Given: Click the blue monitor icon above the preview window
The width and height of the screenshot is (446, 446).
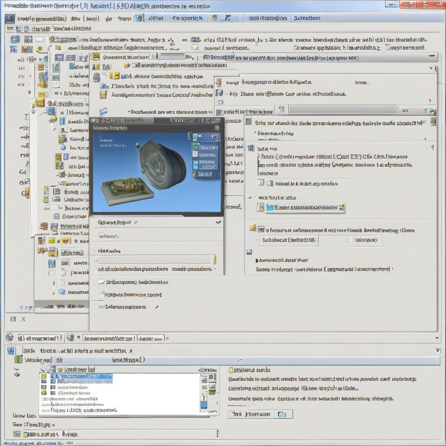Looking at the screenshot, I should [103, 112].
